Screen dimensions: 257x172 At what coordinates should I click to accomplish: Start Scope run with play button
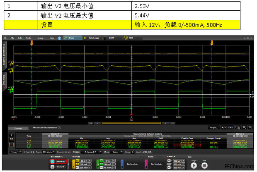[194, 166]
